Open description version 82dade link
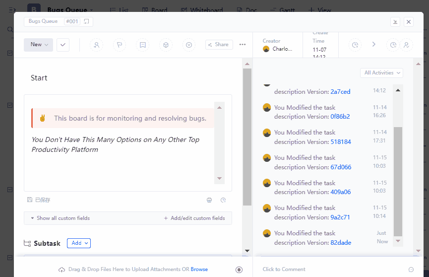The height and width of the screenshot is (277, 429). pyautogui.click(x=340, y=243)
